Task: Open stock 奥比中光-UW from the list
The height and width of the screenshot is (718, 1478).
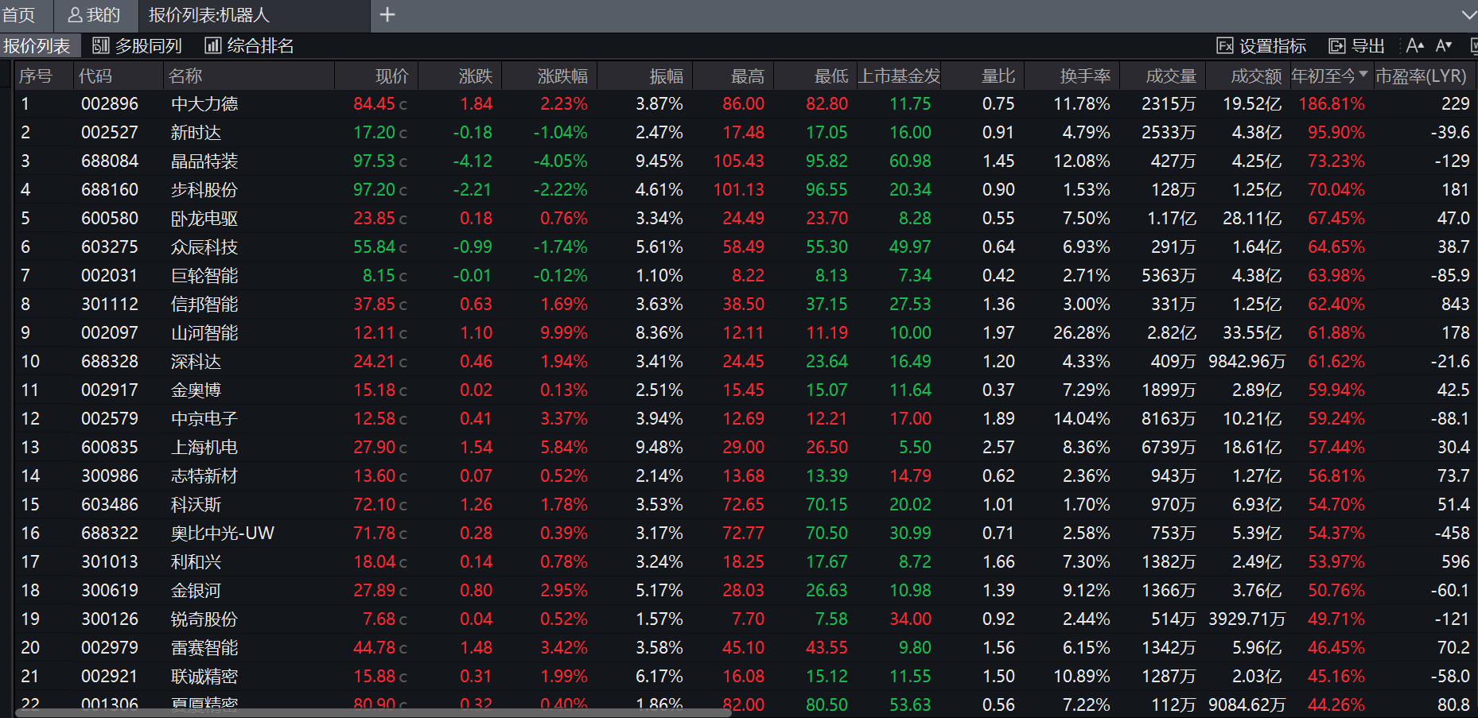Action: pyautogui.click(x=222, y=534)
